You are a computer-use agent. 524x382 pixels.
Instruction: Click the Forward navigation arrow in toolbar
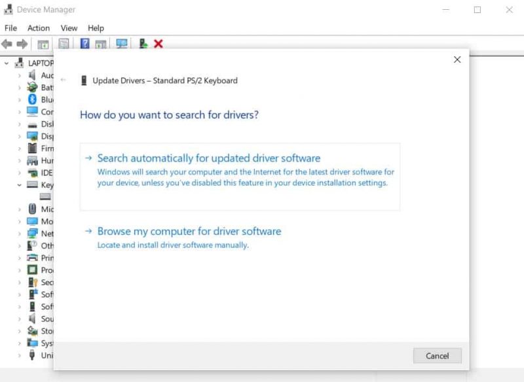[x=22, y=44]
